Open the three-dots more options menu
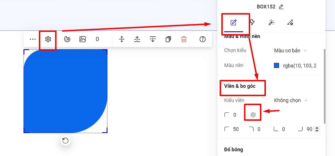 (x=33, y=39)
